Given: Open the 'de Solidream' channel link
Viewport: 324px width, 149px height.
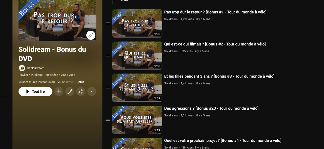Looking at the screenshot, I should coord(36,68).
